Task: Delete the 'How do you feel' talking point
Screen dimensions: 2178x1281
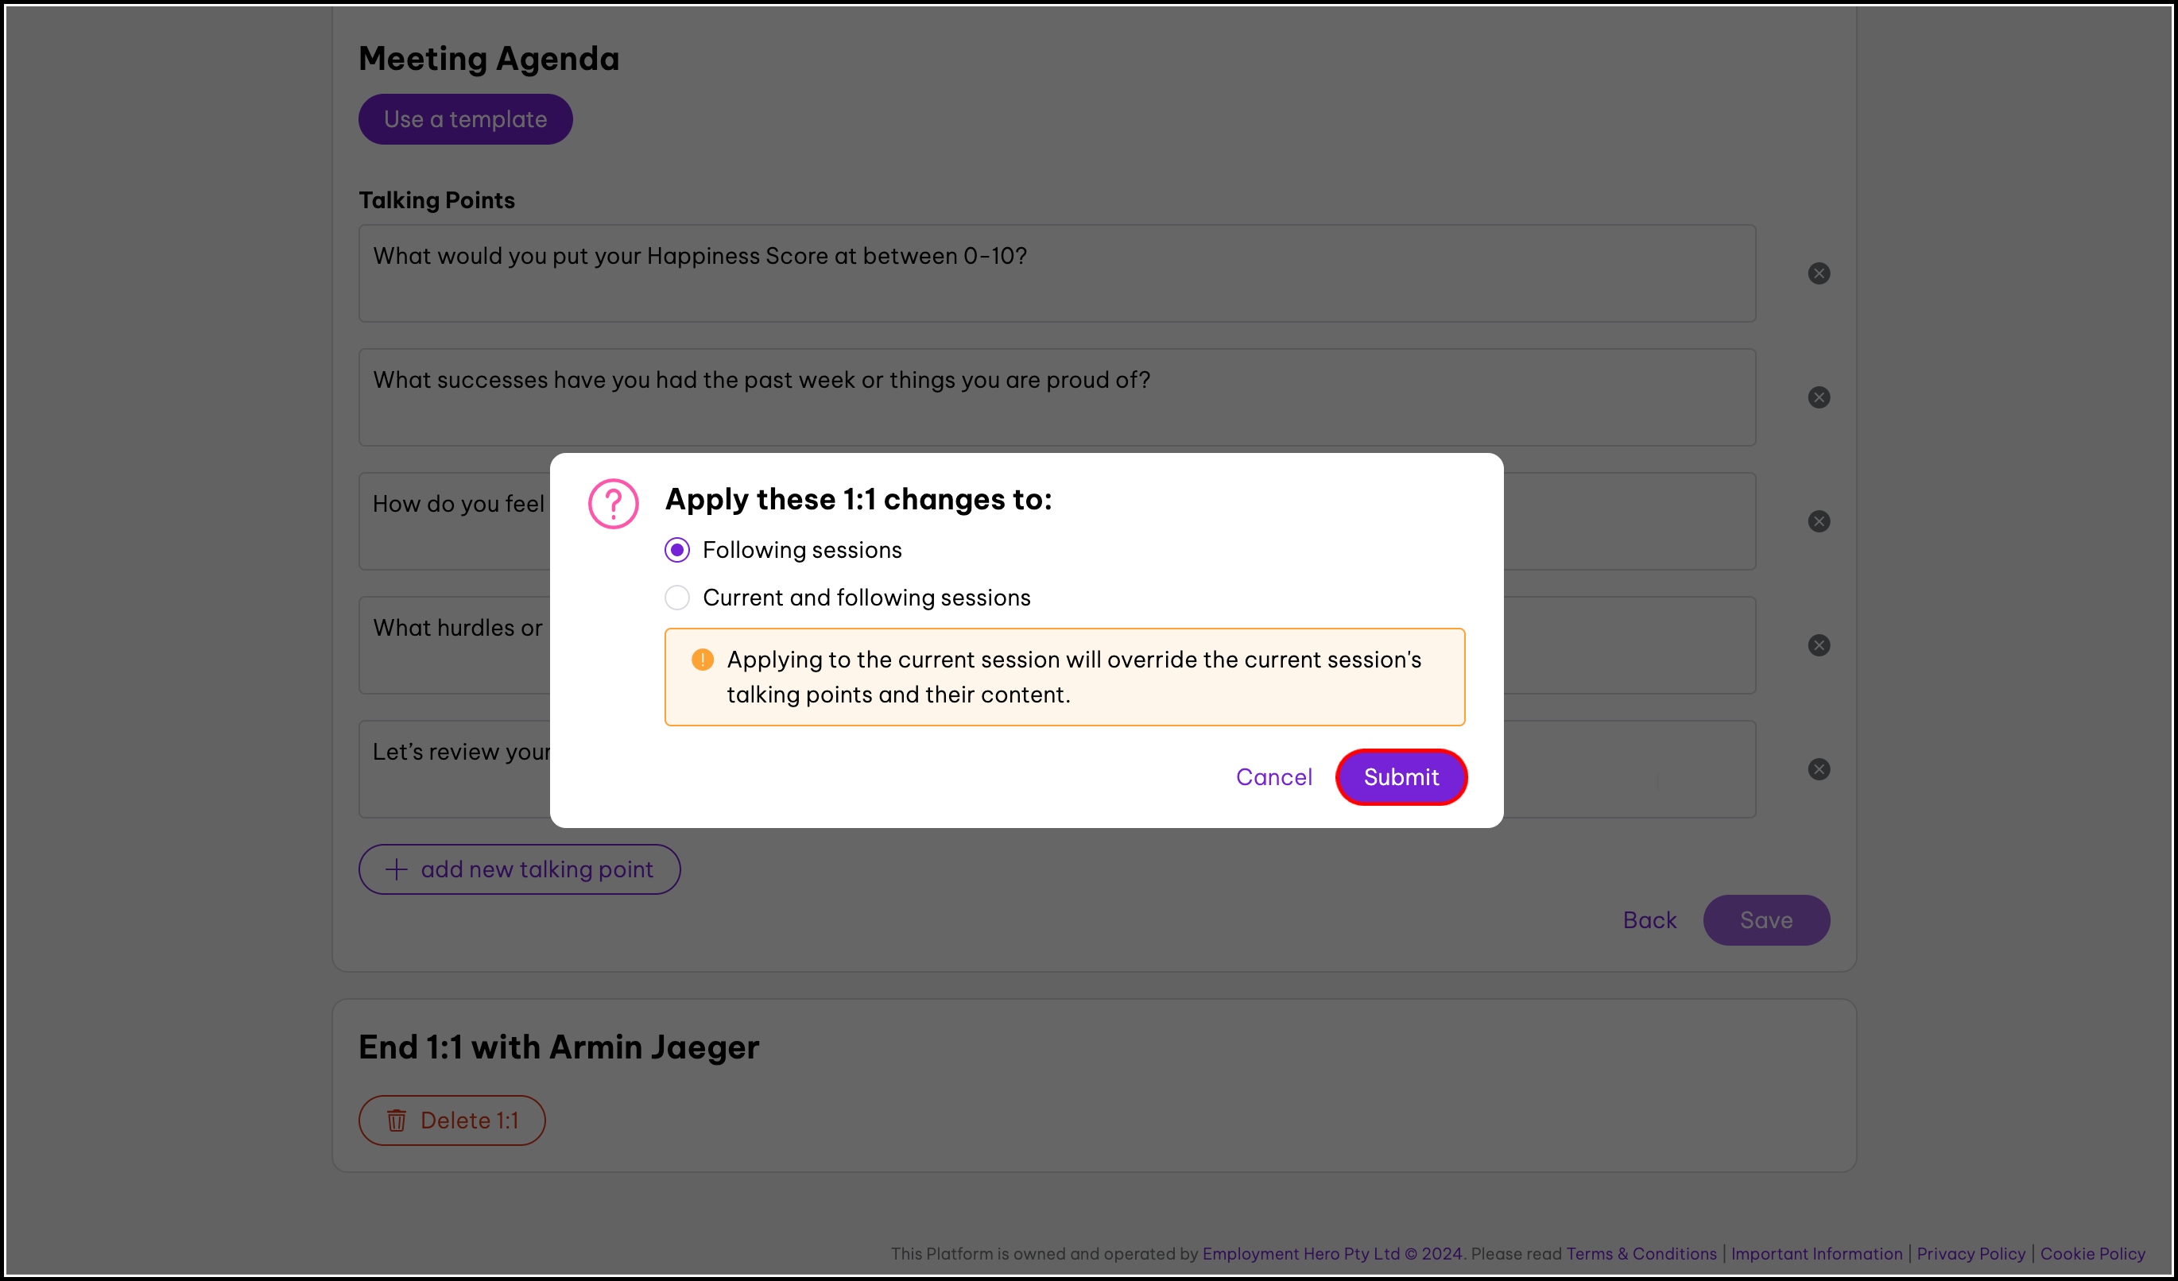Action: pos(1819,521)
